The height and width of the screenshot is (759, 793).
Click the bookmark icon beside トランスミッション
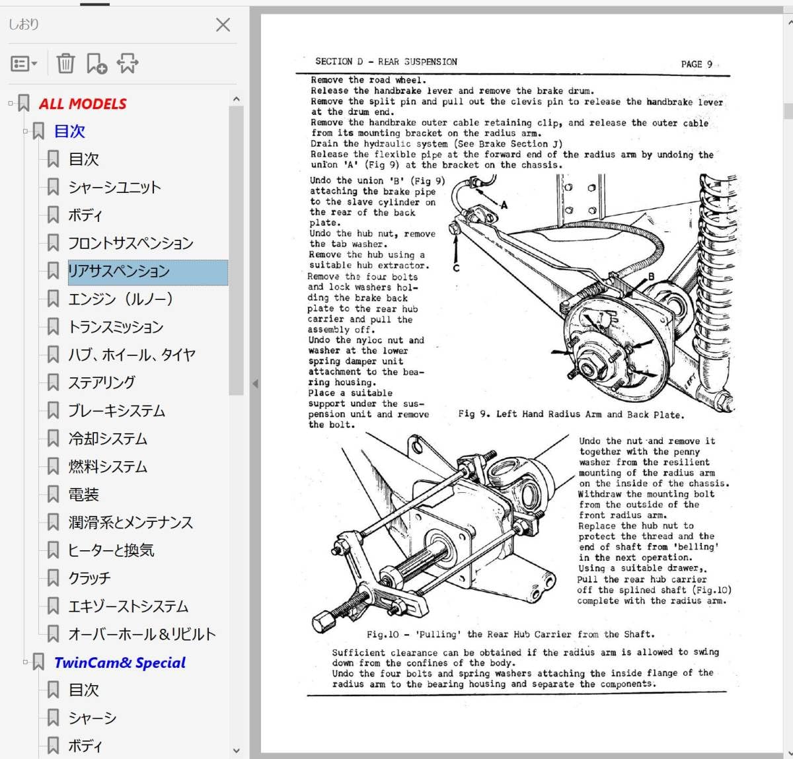54,327
